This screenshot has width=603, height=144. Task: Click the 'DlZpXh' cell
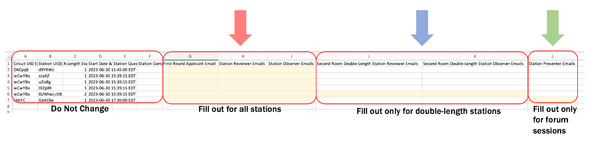(x=50, y=88)
